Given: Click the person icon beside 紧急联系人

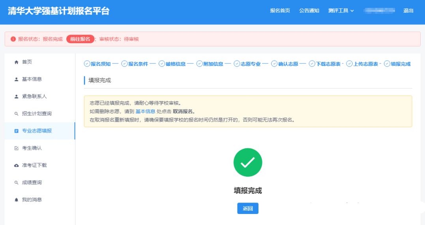Looking at the screenshot, I should [x=16, y=96].
